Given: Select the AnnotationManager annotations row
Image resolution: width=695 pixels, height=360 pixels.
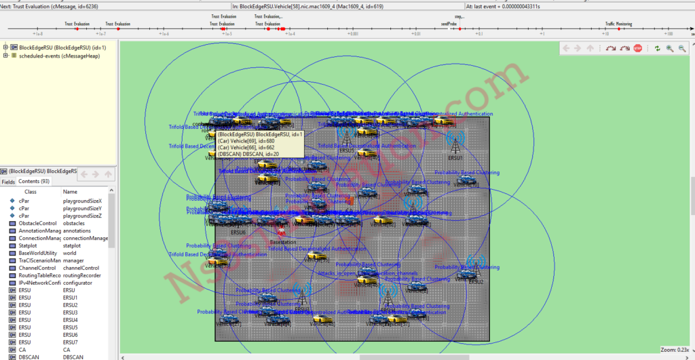Looking at the screenshot, I should pos(55,231).
